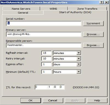
Task: Click the Refresh interval value field
Action: 46,53
